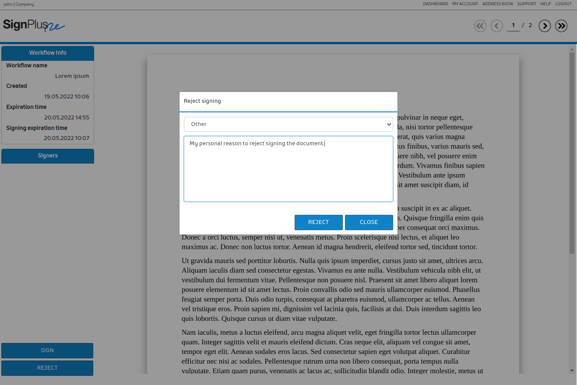This screenshot has height=385, width=577.
Task: Click the sidebar REJECT button
Action: coord(47,368)
